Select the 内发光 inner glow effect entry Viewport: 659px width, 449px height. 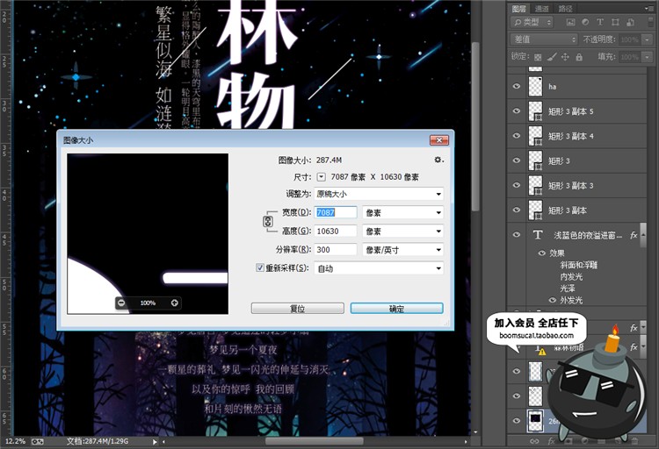pyautogui.click(x=572, y=276)
